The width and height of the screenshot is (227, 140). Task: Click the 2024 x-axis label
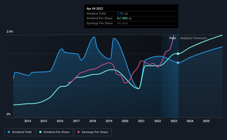coord(190,121)
